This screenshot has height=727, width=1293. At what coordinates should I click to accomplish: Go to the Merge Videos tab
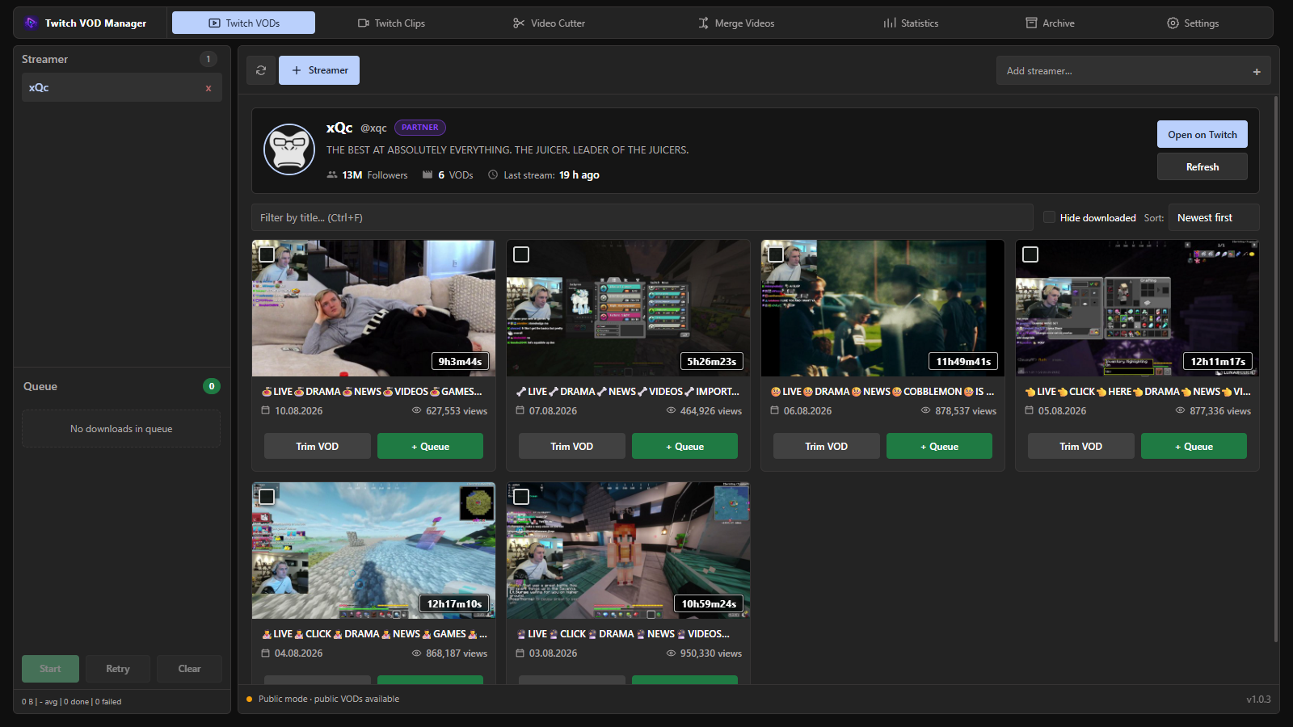pyautogui.click(x=736, y=23)
